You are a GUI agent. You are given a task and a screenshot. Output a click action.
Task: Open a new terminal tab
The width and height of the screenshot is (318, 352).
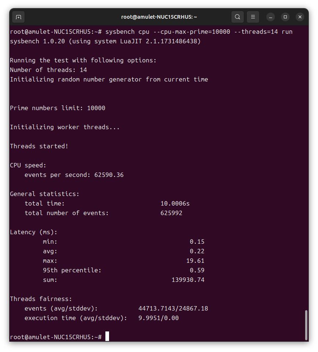coord(18,17)
